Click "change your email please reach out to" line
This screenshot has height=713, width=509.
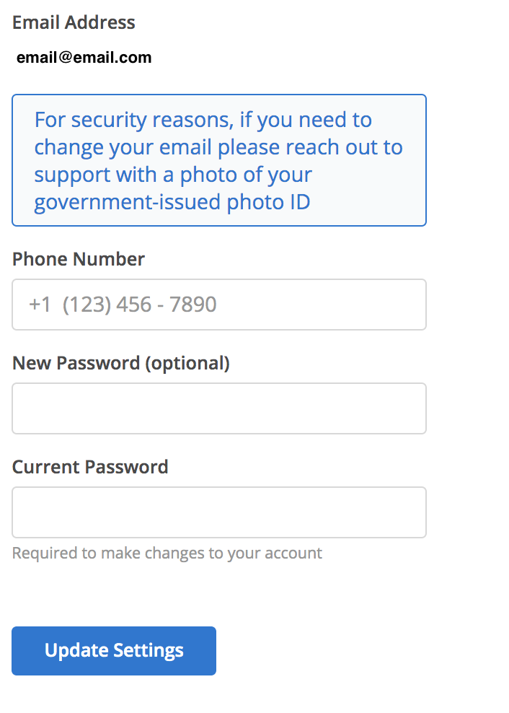[218, 148]
